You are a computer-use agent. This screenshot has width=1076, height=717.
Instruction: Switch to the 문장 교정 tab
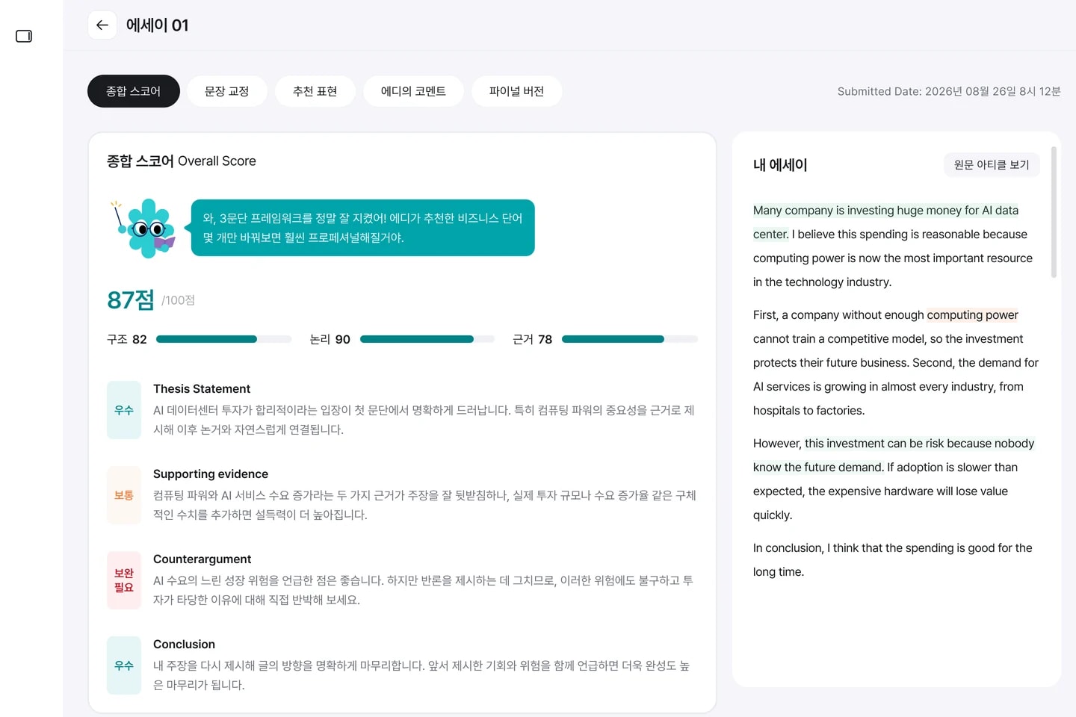(x=227, y=91)
